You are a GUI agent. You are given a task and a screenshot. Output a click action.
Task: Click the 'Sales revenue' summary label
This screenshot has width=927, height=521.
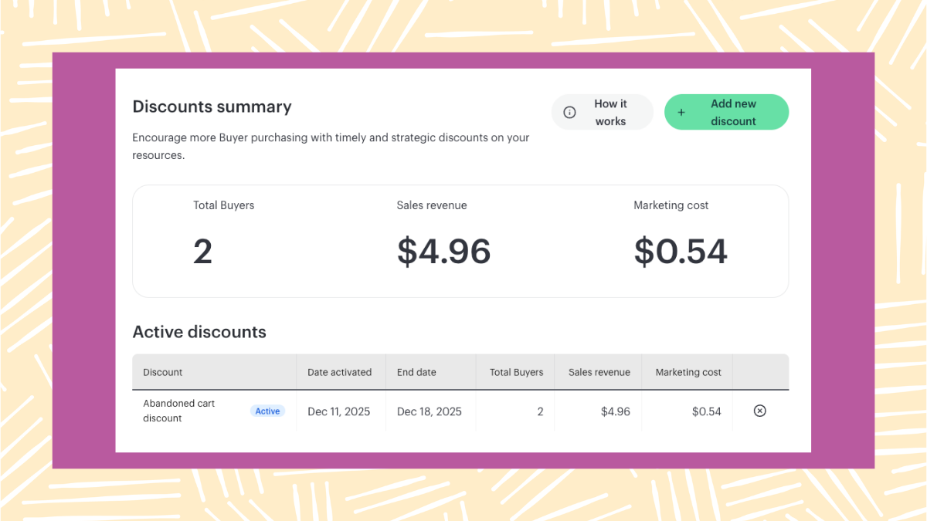click(432, 205)
